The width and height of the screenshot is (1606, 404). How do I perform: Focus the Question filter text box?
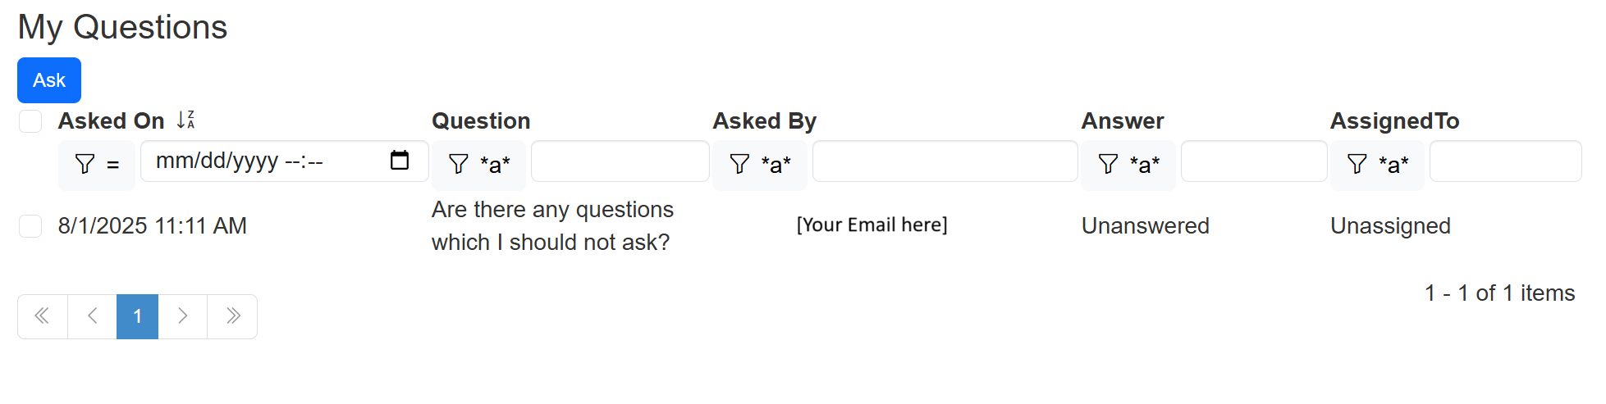pyautogui.click(x=620, y=161)
